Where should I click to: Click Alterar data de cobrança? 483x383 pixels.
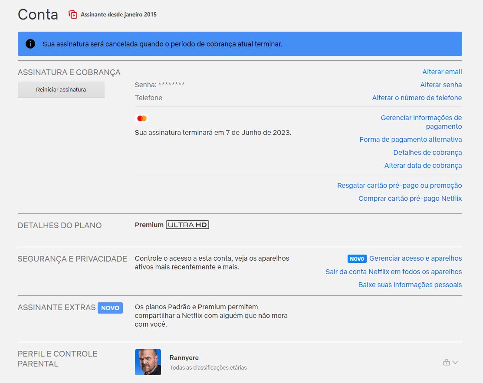(423, 165)
